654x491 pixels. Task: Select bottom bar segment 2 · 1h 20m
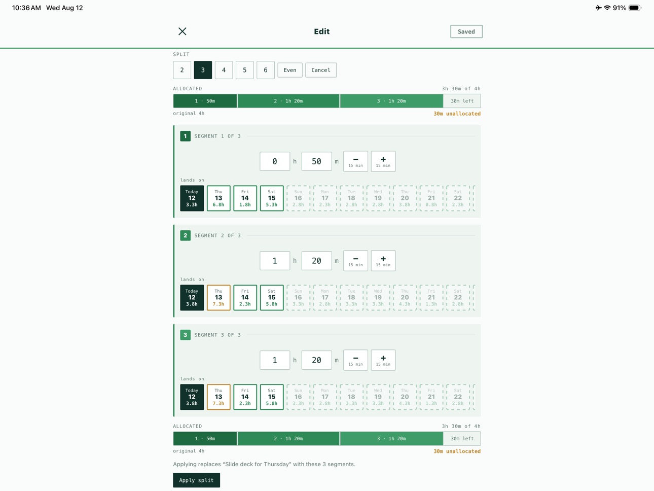(x=288, y=439)
